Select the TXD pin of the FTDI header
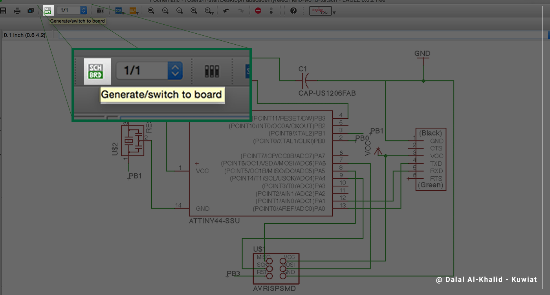 (x=436, y=164)
